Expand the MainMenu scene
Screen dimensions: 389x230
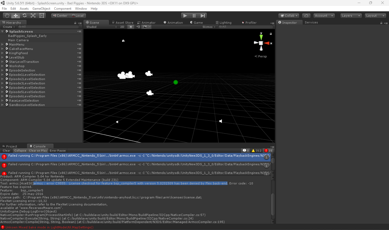pos(2,44)
